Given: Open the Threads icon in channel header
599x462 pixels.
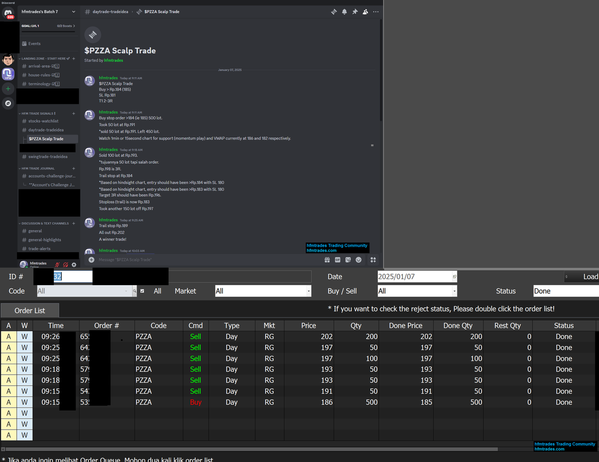Looking at the screenshot, I should click(x=334, y=11).
